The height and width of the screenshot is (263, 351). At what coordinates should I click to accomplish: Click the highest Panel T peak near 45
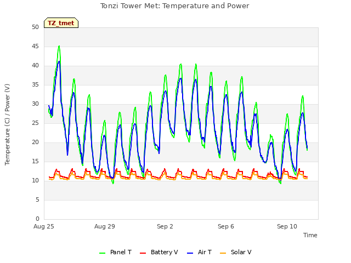[59, 46]
